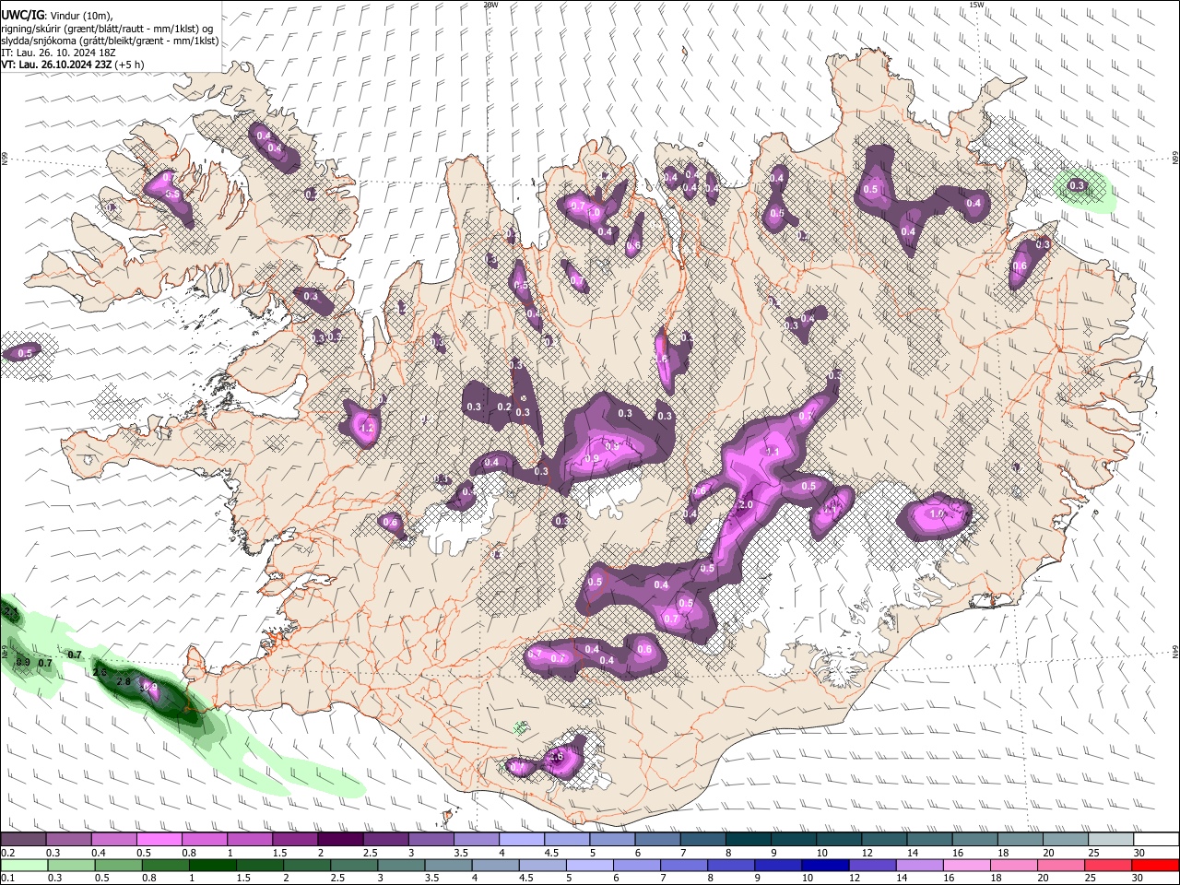Image resolution: width=1180 pixels, height=885 pixels.
Task: Pick the 7 medium blue rain legend swatch
Action: point(682,865)
